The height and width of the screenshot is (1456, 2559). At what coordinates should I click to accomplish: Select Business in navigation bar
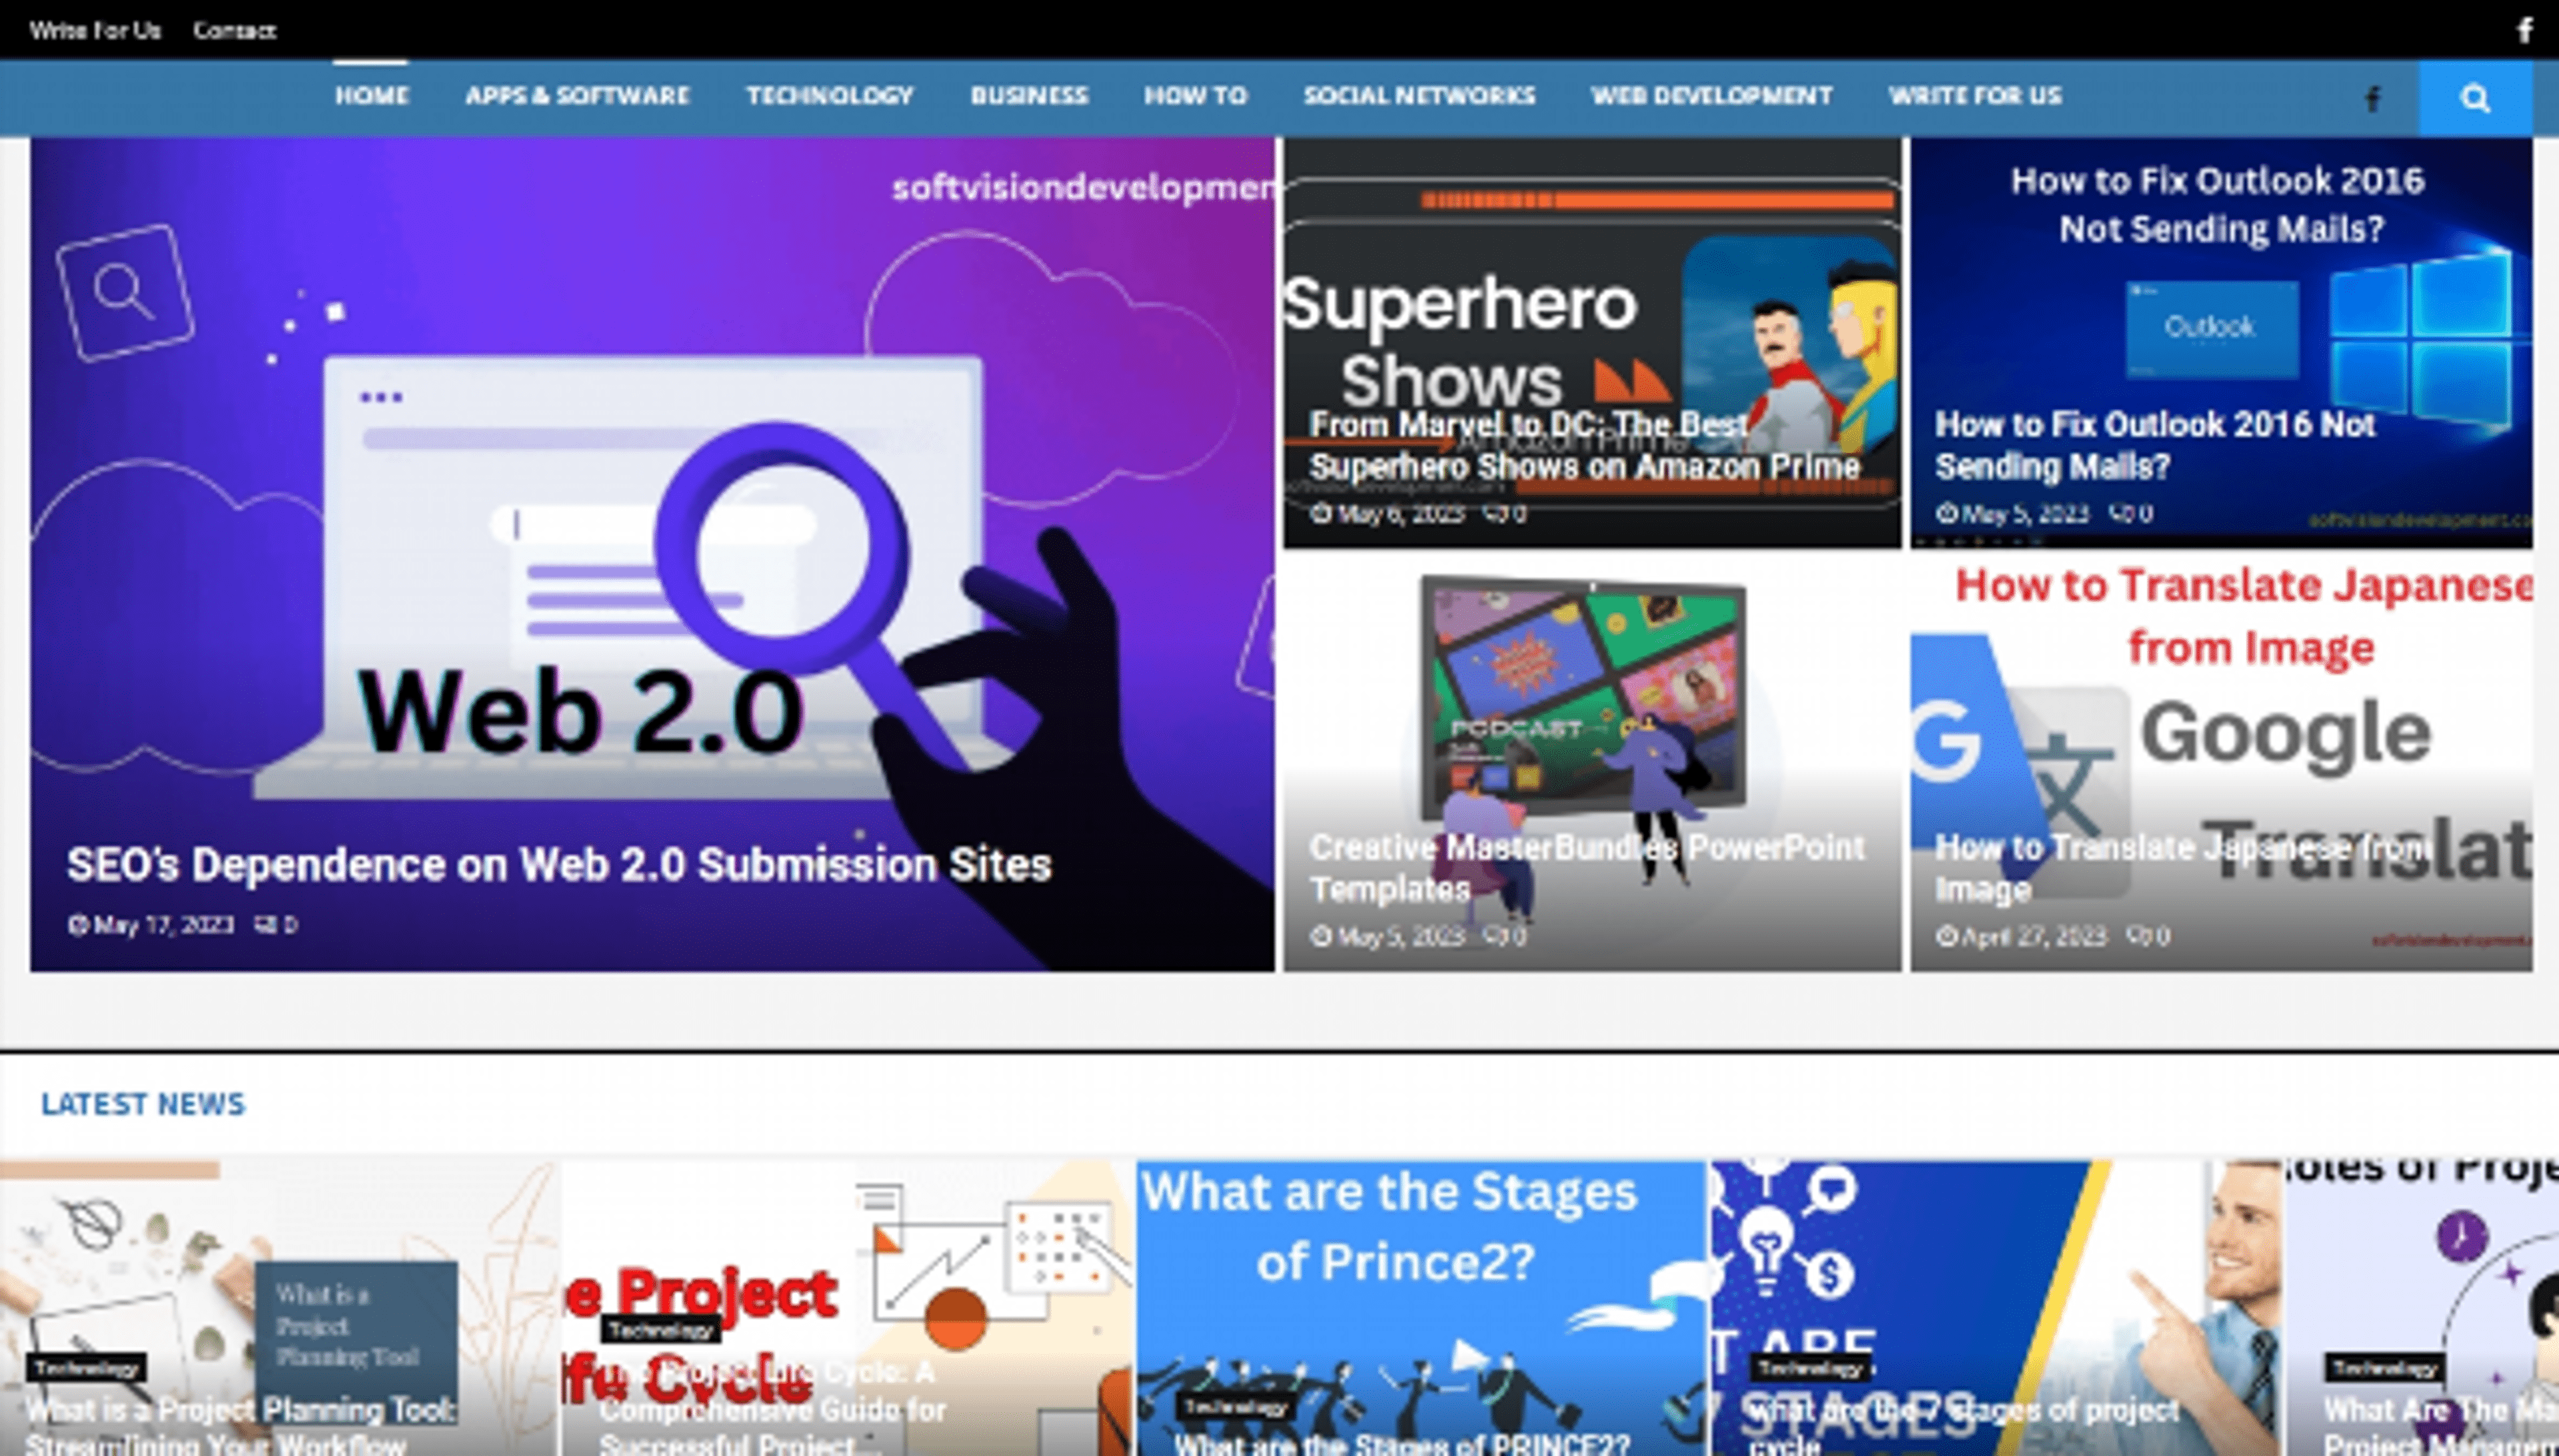pos(1028,96)
